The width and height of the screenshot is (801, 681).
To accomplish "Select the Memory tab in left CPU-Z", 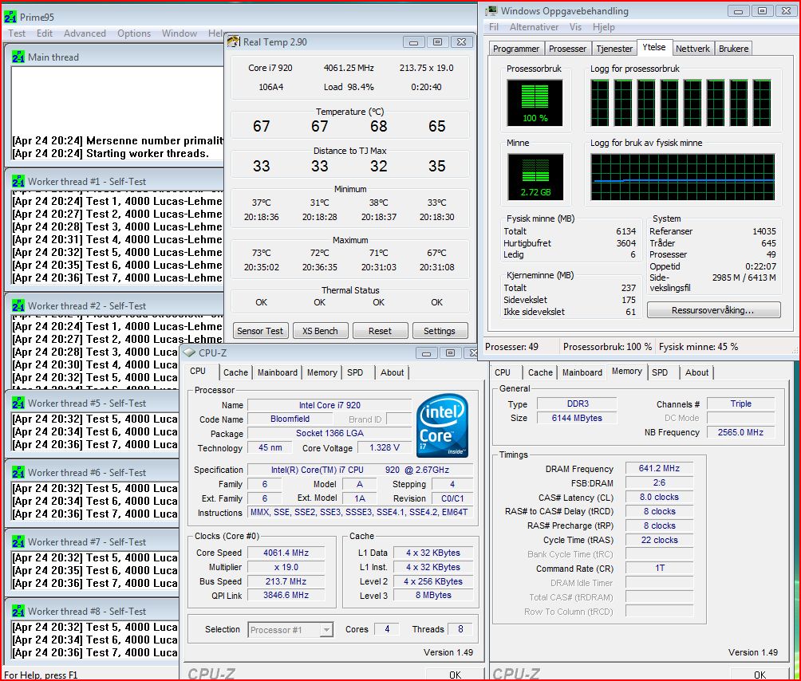I will 322,372.
